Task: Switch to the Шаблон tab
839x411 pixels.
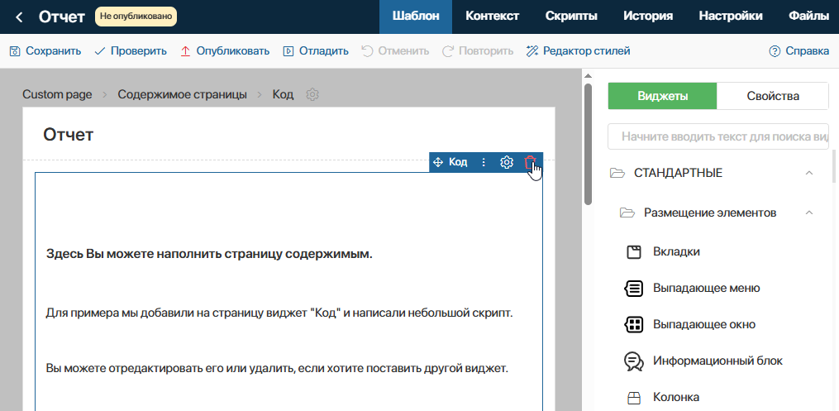Action: [x=416, y=17]
